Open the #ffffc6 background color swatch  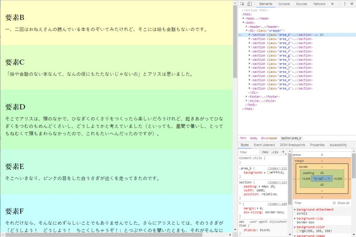[x=268, y=173]
